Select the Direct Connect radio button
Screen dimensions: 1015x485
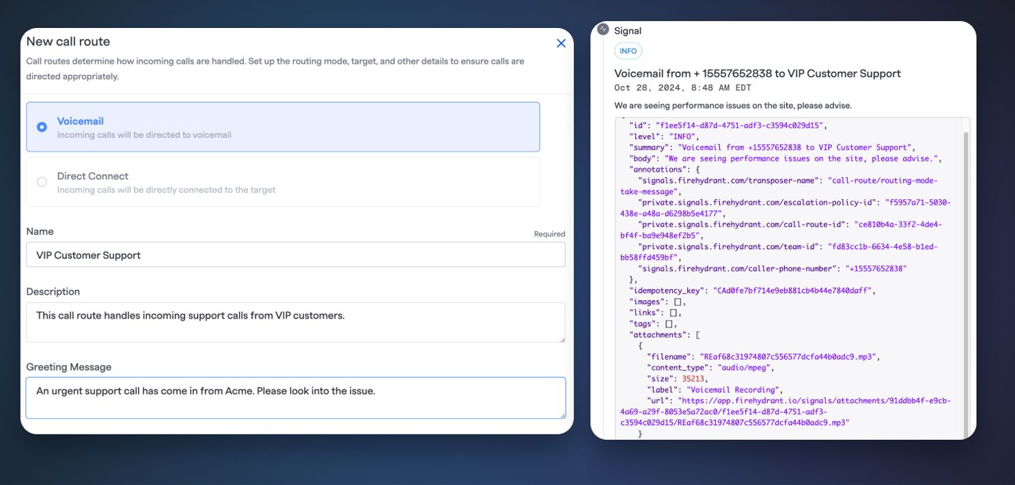pos(42,182)
